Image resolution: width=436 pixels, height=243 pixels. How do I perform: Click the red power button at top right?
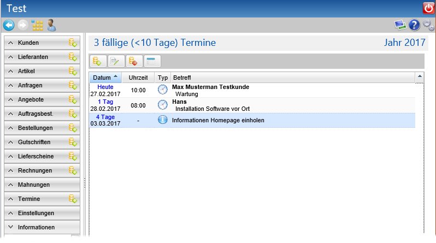tap(428, 8)
